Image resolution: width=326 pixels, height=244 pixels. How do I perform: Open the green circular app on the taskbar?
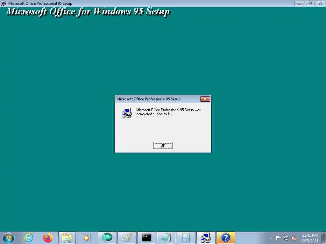point(107,238)
